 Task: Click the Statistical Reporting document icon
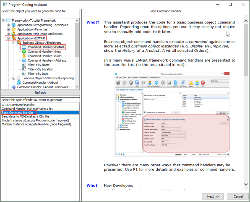pyautogui.click(x=19, y=78)
